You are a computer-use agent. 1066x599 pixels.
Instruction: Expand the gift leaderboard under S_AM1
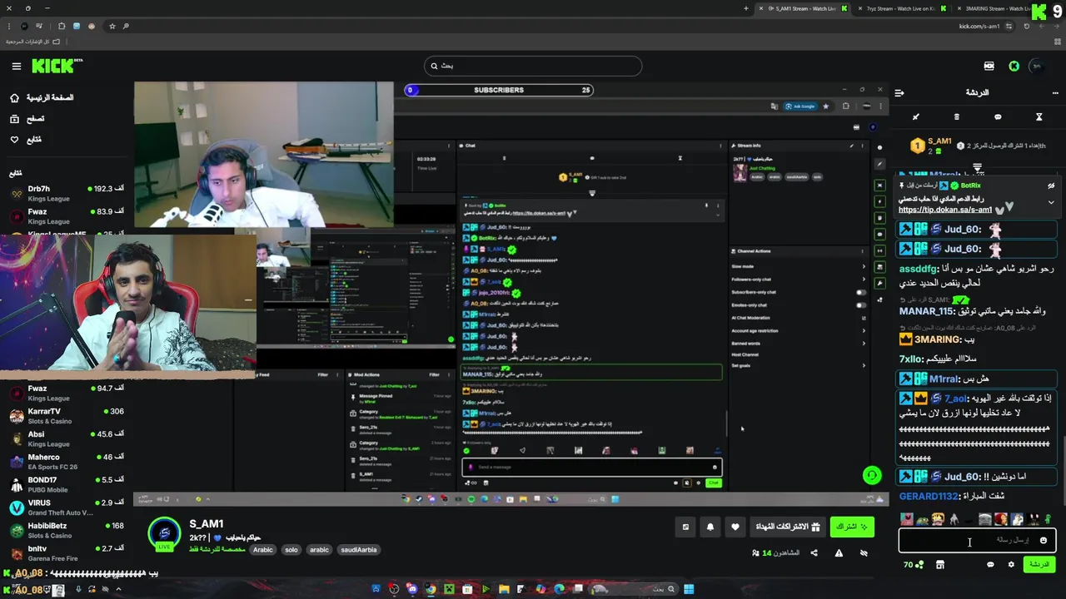click(978, 168)
